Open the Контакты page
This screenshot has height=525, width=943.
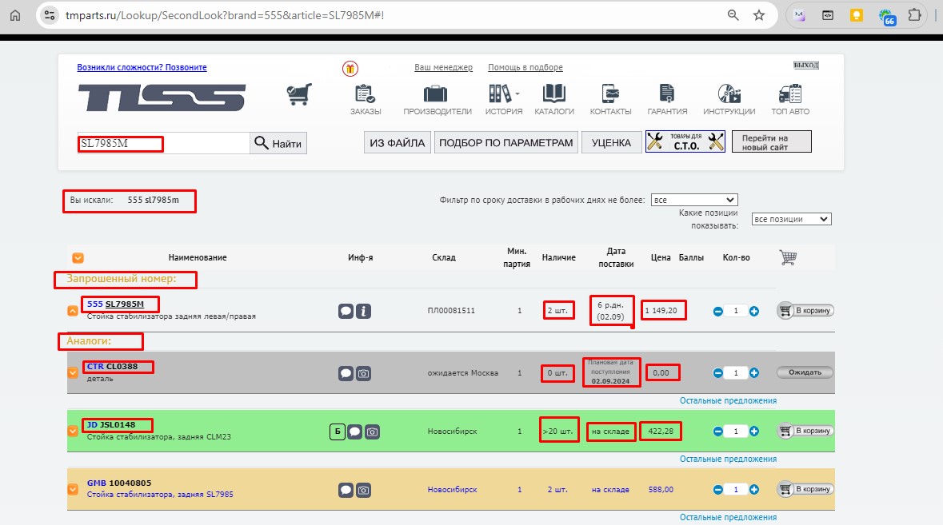pos(610,100)
